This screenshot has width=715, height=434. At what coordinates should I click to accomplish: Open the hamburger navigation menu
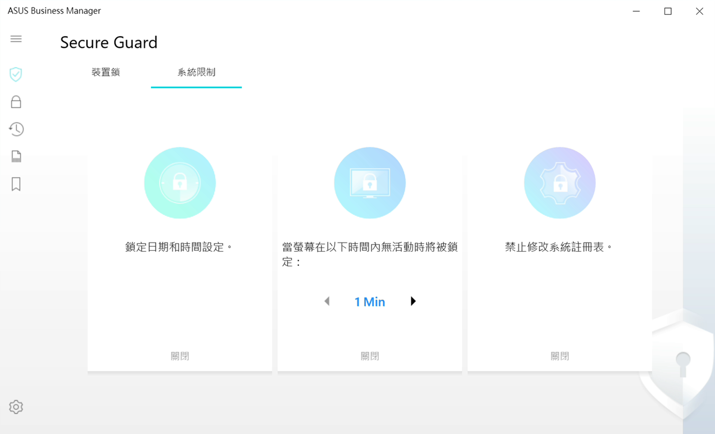click(16, 39)
